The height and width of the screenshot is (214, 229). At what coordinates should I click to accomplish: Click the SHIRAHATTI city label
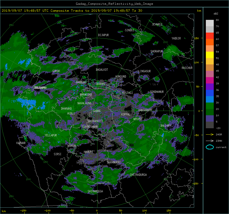click(x=95, y=121)
